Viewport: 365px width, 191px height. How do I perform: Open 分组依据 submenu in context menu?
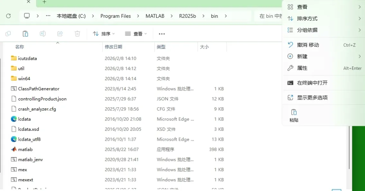coord(324,30)
